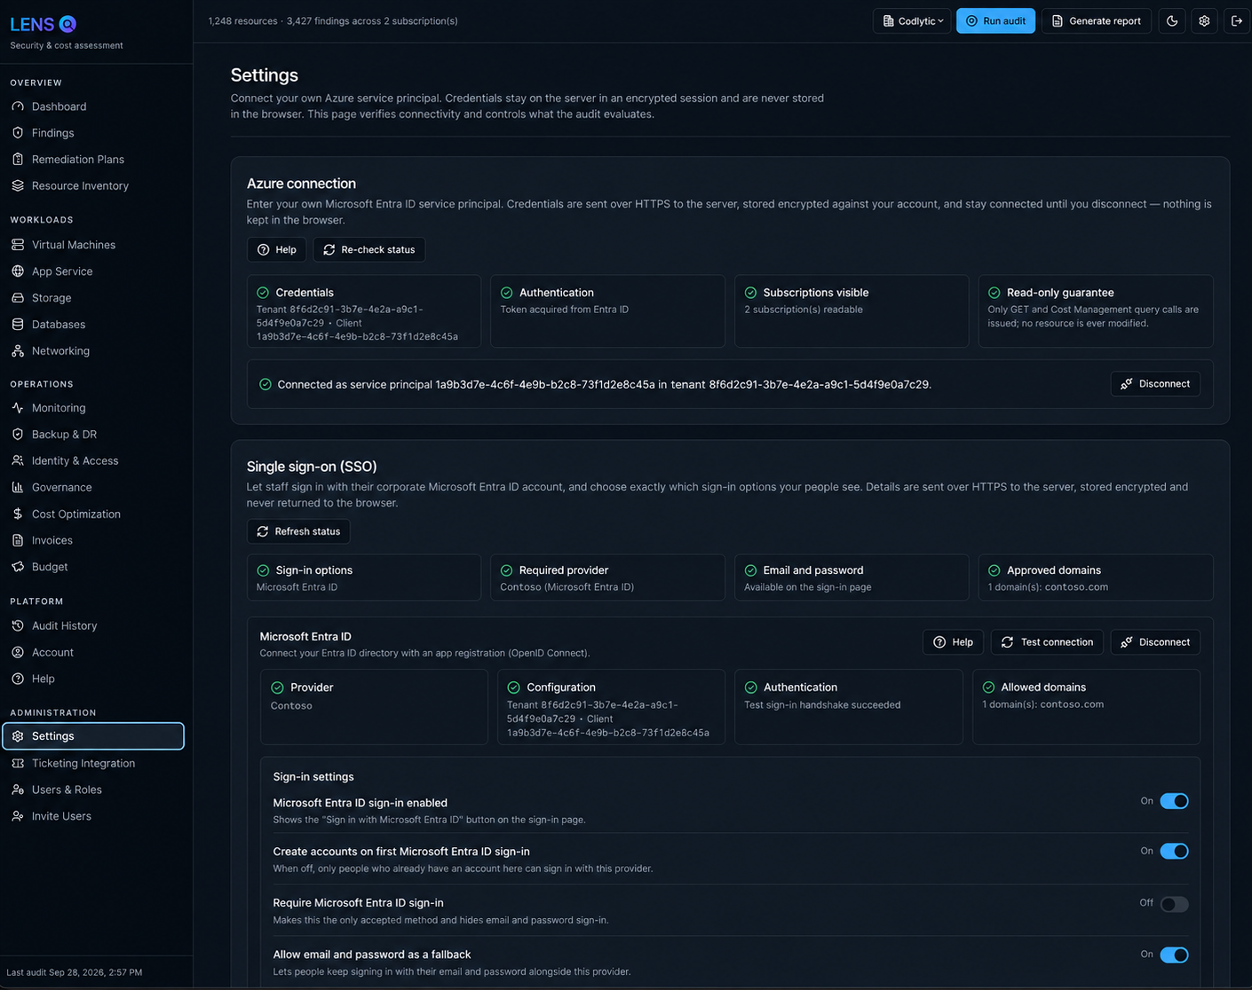Click the Approved domains card

[1096, 577]
